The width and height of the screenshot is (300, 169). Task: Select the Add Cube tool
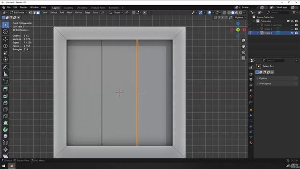5,82
